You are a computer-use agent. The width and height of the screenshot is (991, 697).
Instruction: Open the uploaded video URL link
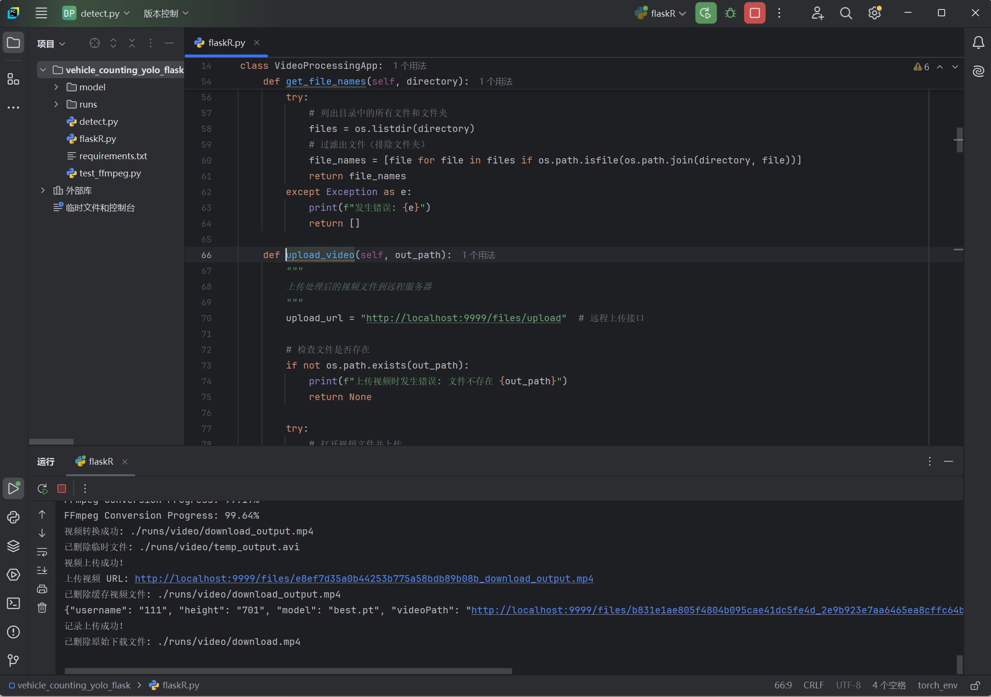coord(363,578)
